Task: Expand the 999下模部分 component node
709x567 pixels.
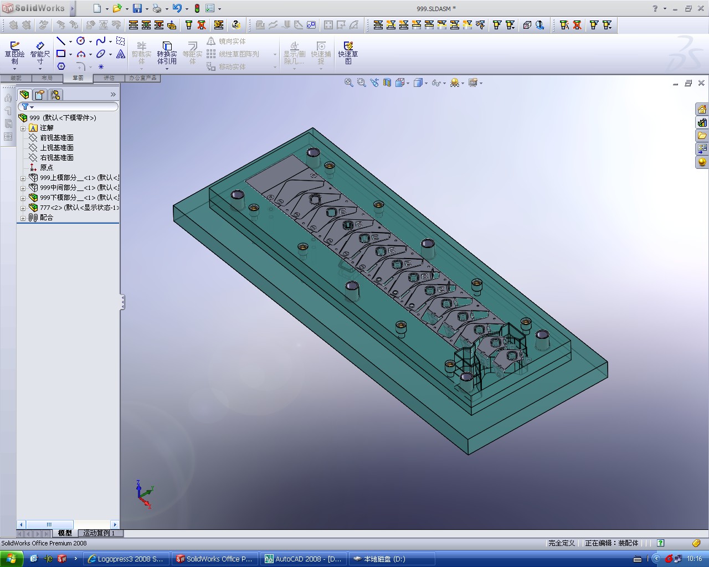Action: pos(23,198)
